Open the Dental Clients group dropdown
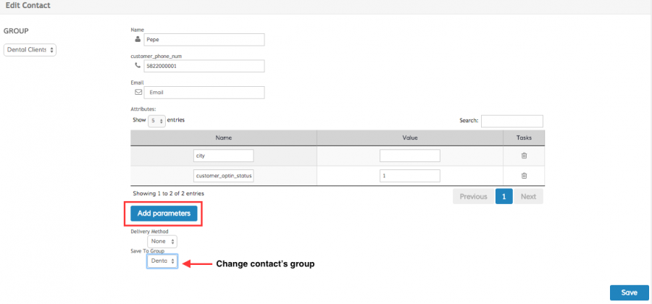The image size is (652, 304). coord(30,50)
